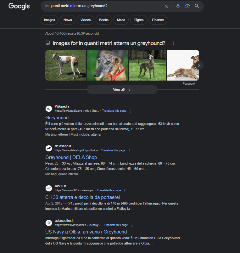Open three-dot menu for Wikipedia result
240x253 pixels.
pyautogui.click(x=130, y=111)
